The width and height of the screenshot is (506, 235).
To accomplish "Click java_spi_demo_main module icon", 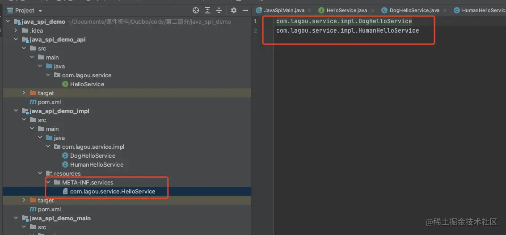I will click(25, 218).
